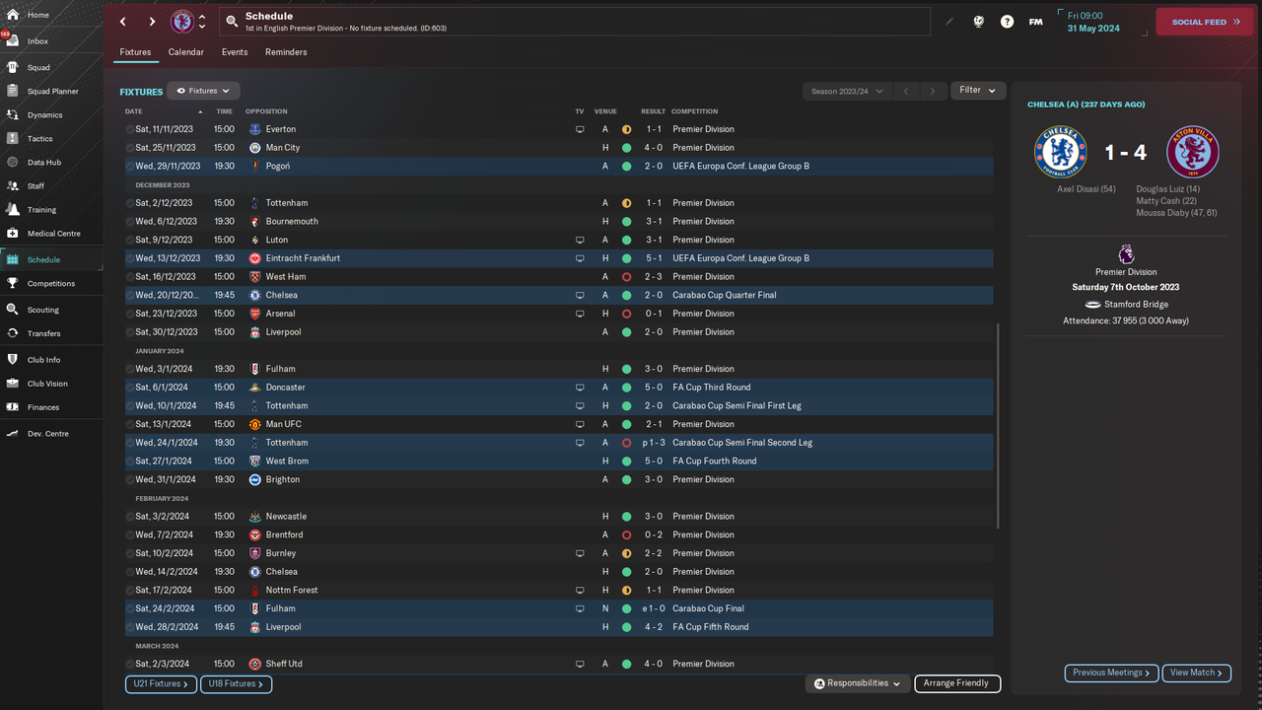The image size is (1262, 710).
Task: Open Previous Meetings
Action: 1111,673
